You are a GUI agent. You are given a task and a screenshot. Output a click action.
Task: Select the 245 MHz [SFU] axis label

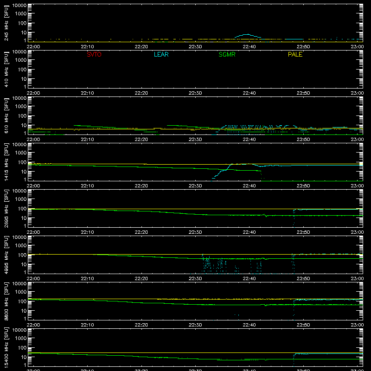[6, 23]
